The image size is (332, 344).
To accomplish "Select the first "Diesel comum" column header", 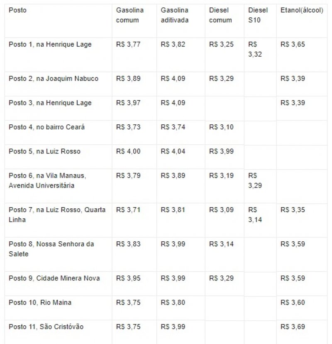I will coord(220,15).
